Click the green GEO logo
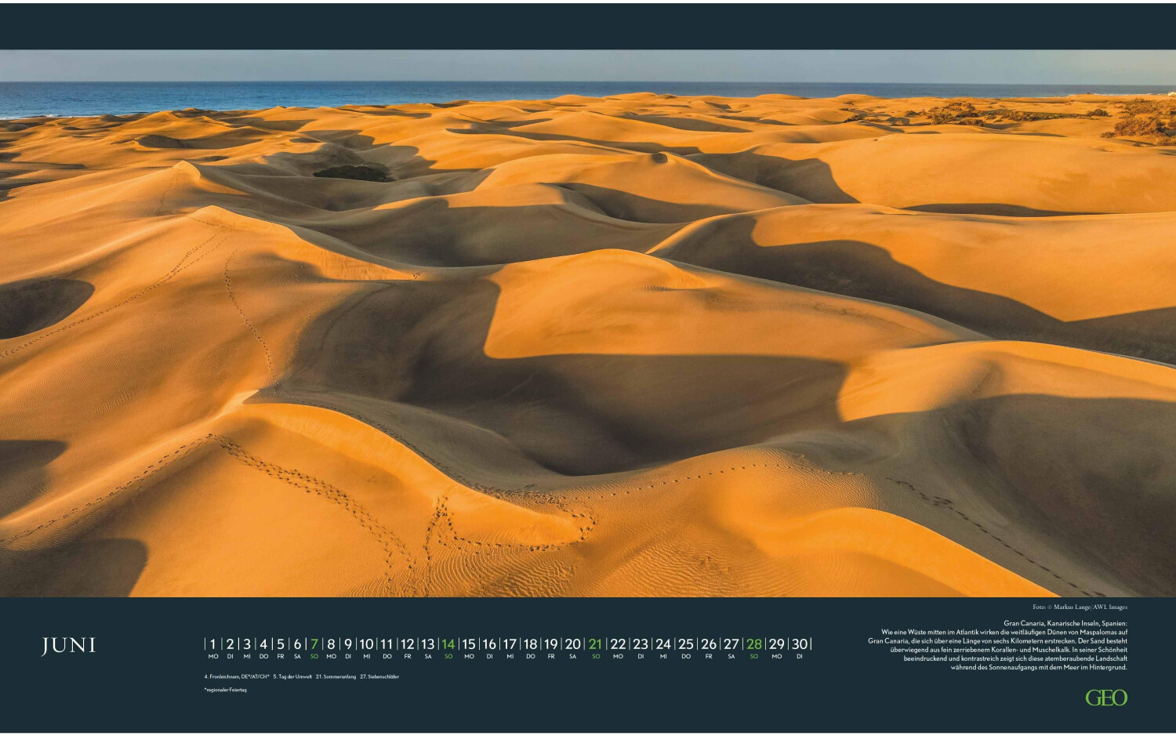The image size is (1176, 736). click(1105, 698)
